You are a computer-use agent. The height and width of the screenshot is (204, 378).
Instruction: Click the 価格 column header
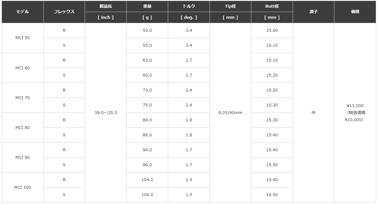355,12
